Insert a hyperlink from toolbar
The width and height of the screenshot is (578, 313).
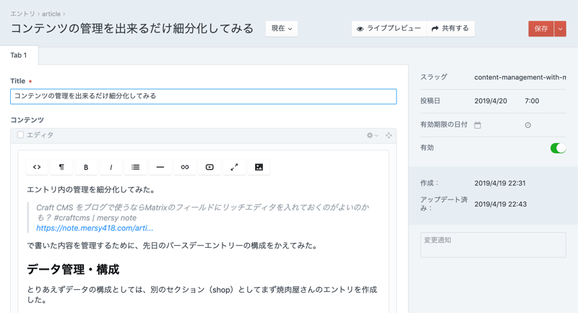point(185,167)
